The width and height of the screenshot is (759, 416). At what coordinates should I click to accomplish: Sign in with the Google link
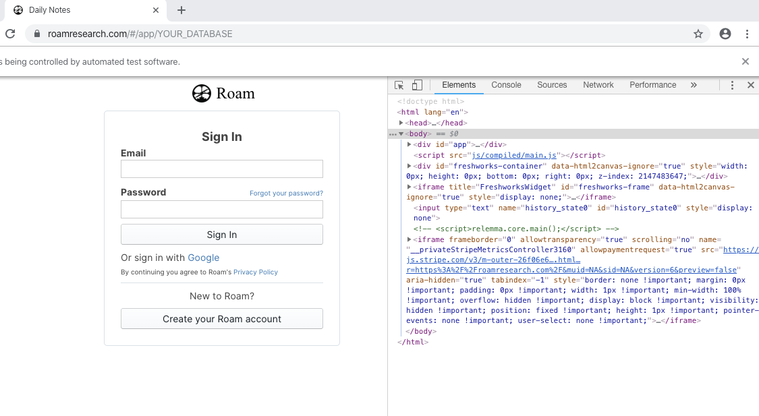tap(203, 258)
